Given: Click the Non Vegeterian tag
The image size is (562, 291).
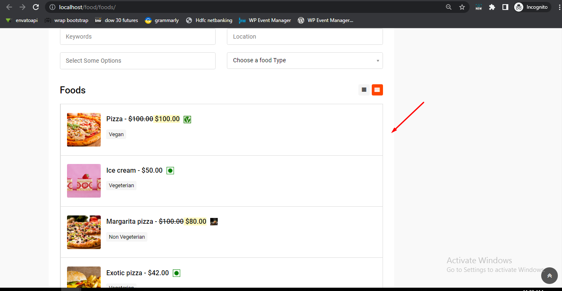Looking at the screenshot, I should tap(127, 237).
